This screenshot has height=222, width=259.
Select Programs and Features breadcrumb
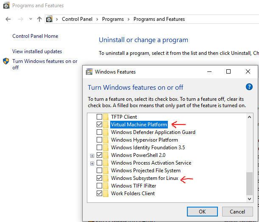(x=159, y=19)
